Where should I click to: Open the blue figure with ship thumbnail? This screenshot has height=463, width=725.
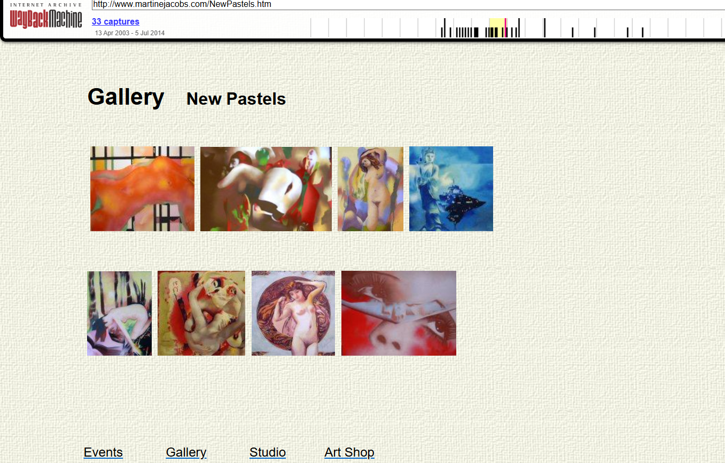click(451, 189)
